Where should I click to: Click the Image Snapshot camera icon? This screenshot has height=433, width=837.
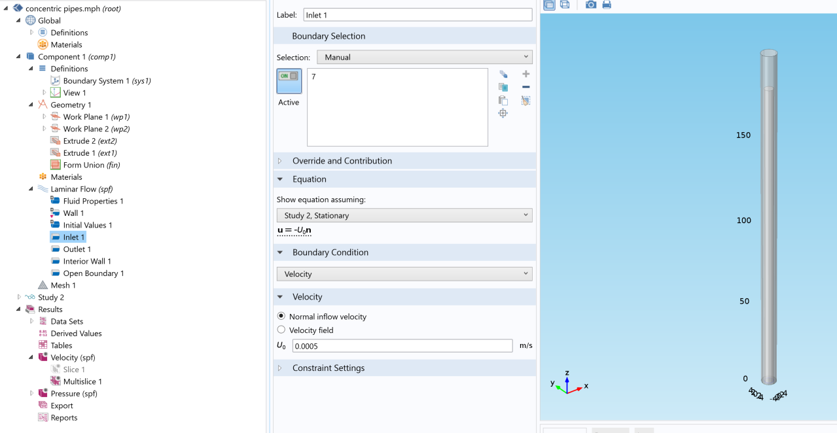[591, 5]
